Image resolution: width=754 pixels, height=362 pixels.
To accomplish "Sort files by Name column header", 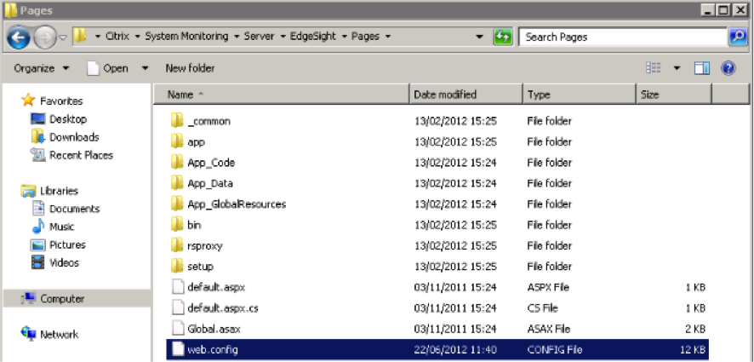I will (x=180, y=95).
